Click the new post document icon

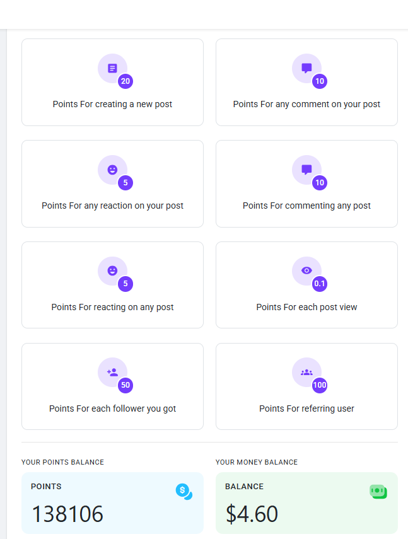click(112, 69)
